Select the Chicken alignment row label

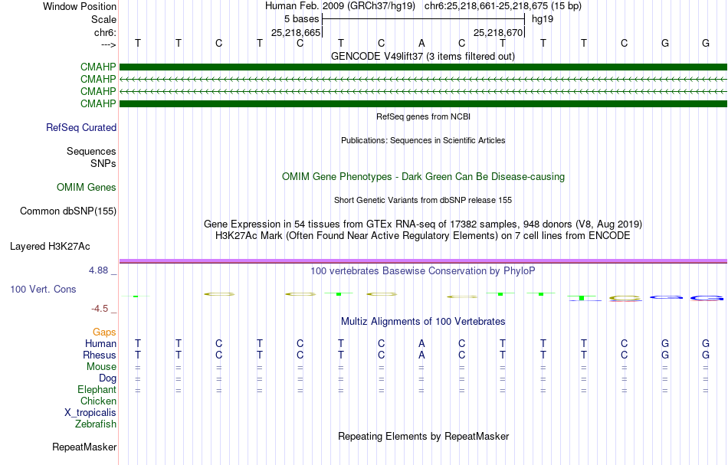(x=98, y=401)
